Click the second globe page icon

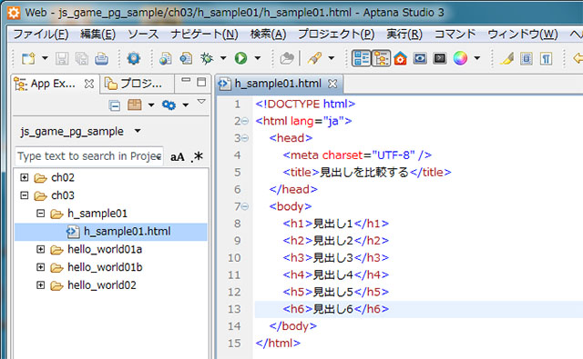pos(186,58)
